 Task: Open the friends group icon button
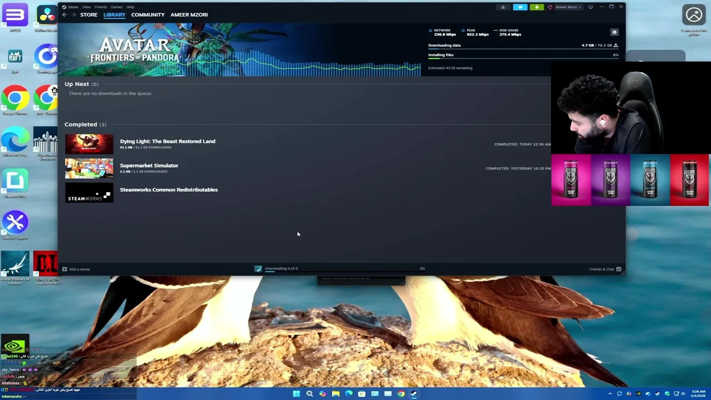coord(503,7)
